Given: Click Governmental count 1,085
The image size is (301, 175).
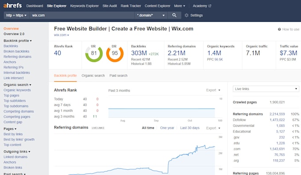Looking at the screenshot, I should pos(281,126).
